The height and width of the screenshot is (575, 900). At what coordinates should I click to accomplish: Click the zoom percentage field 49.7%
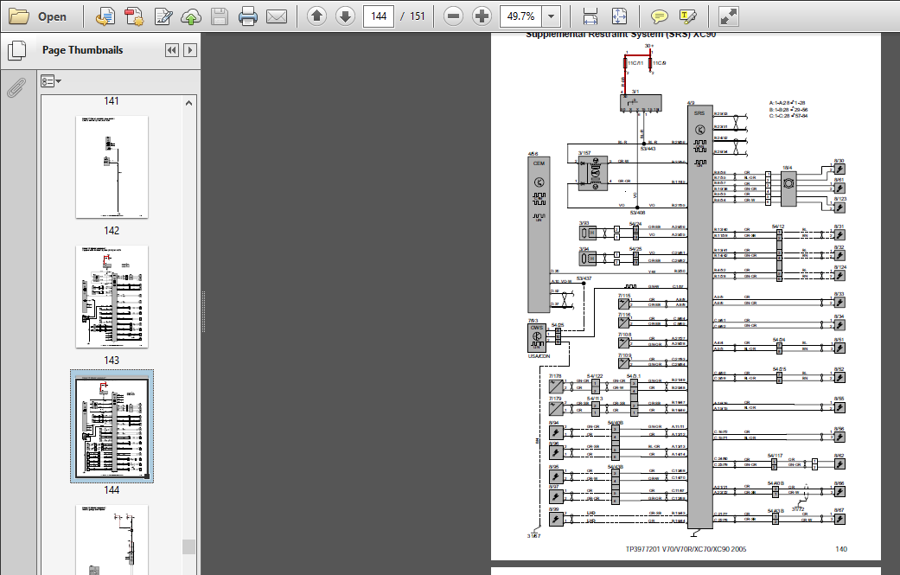(521, 16)
